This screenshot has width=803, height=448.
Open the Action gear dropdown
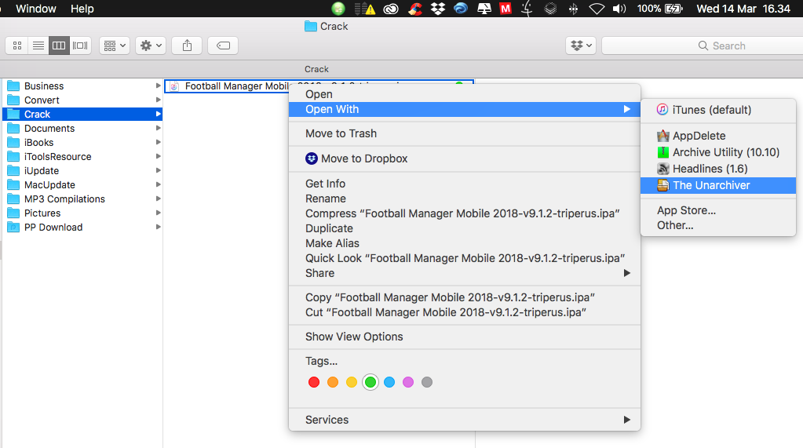point(150,46)
